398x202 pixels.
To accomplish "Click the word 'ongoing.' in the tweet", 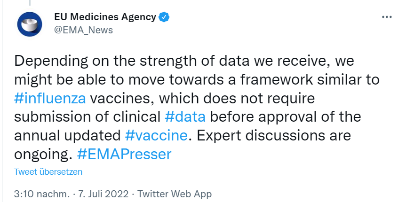I will [43, 155].
